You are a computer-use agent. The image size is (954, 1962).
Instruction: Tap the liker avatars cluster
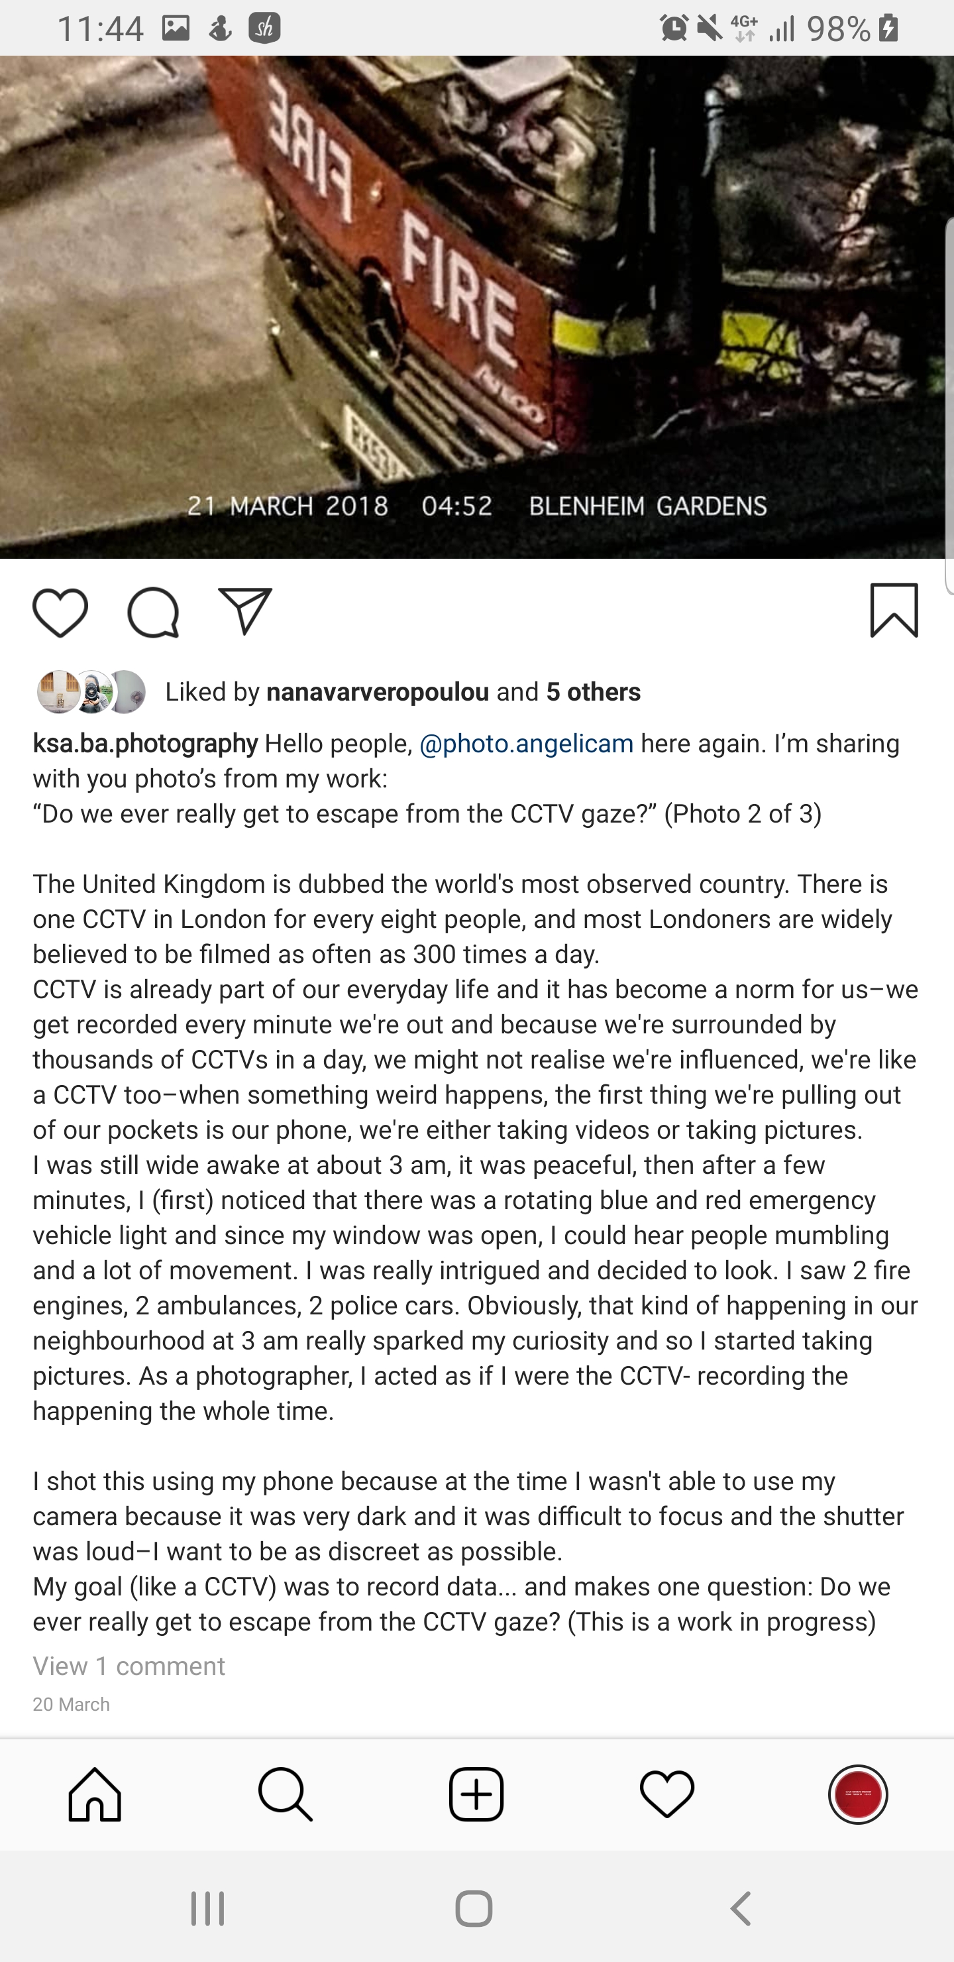coord(91,691)
